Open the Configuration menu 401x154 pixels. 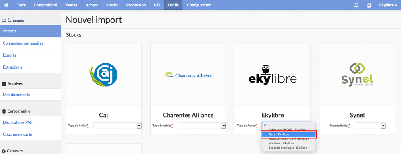[x=199, y=5]
